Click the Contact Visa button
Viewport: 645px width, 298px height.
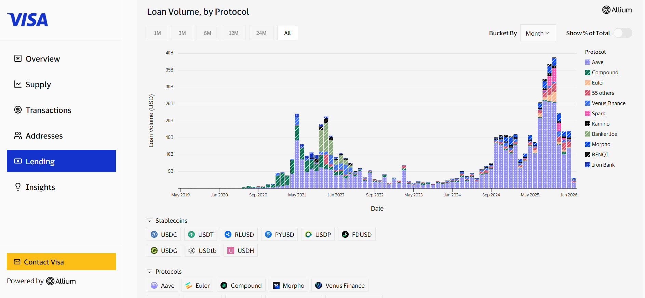(61, 262)
